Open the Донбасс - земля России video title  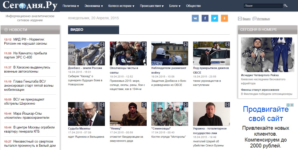(x=85, y=68)
